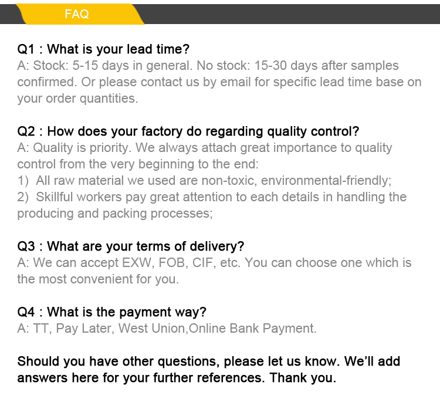Click the "your order quantities" line

point(77,99)
